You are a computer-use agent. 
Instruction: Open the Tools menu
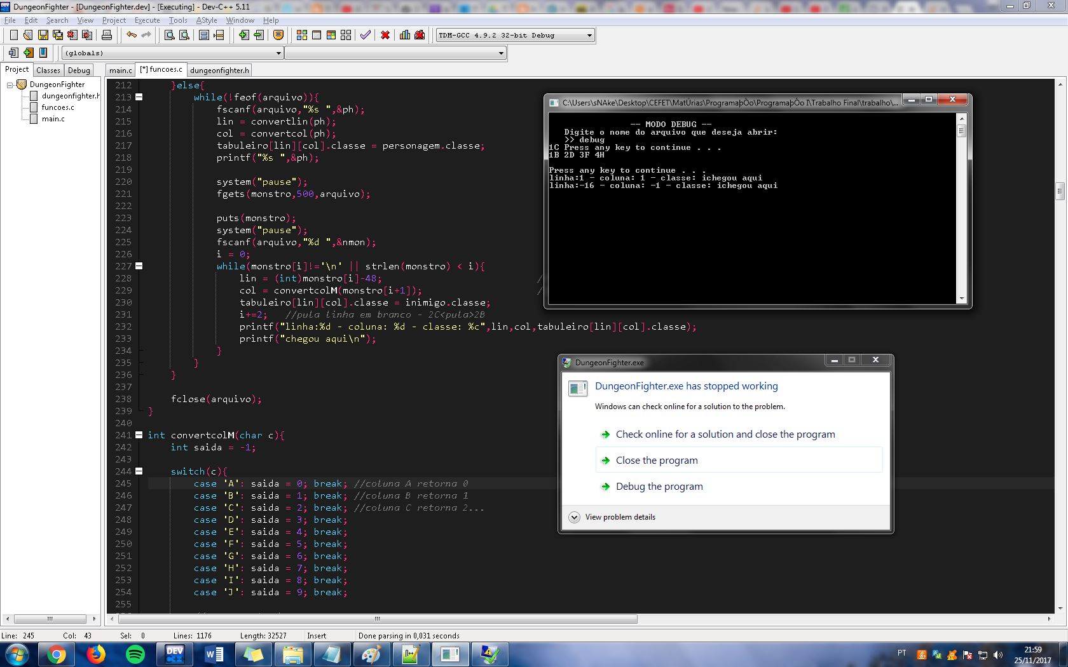point(178,20)
